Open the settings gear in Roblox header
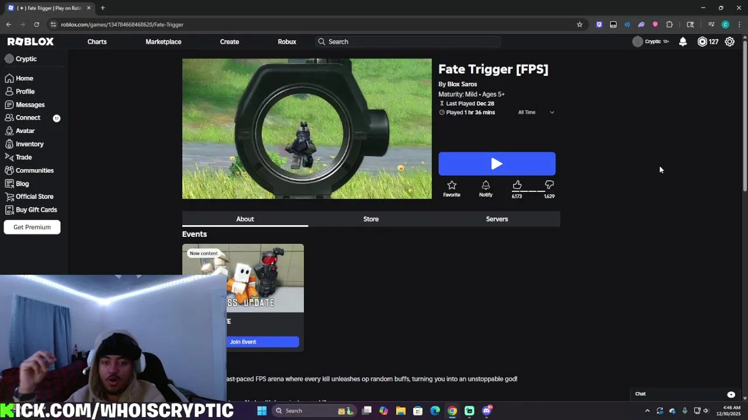Screen dimensions: 748x420 [x=730, y=41]
